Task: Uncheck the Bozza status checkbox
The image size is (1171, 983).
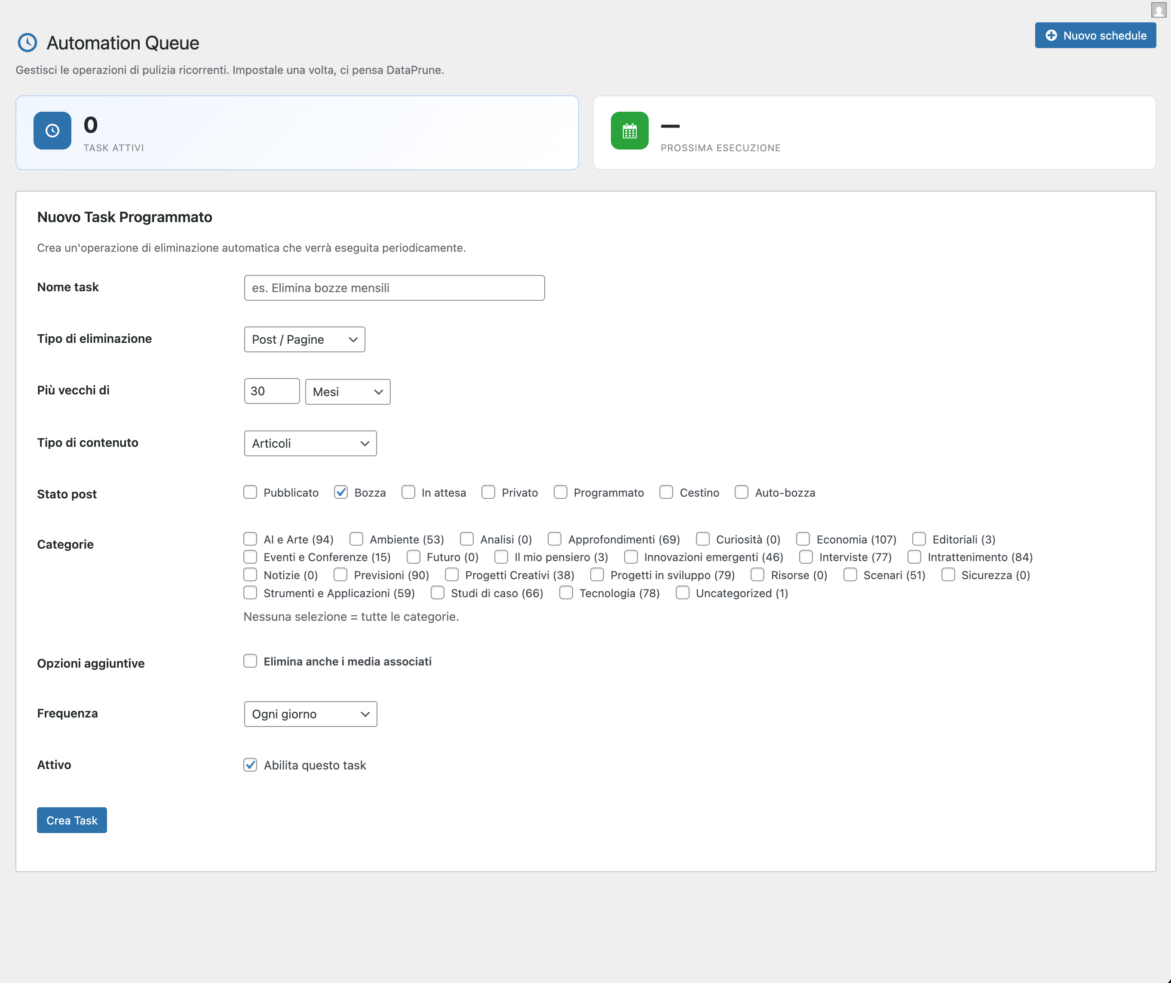Action: pyautogui.click(x=341, y=492)
